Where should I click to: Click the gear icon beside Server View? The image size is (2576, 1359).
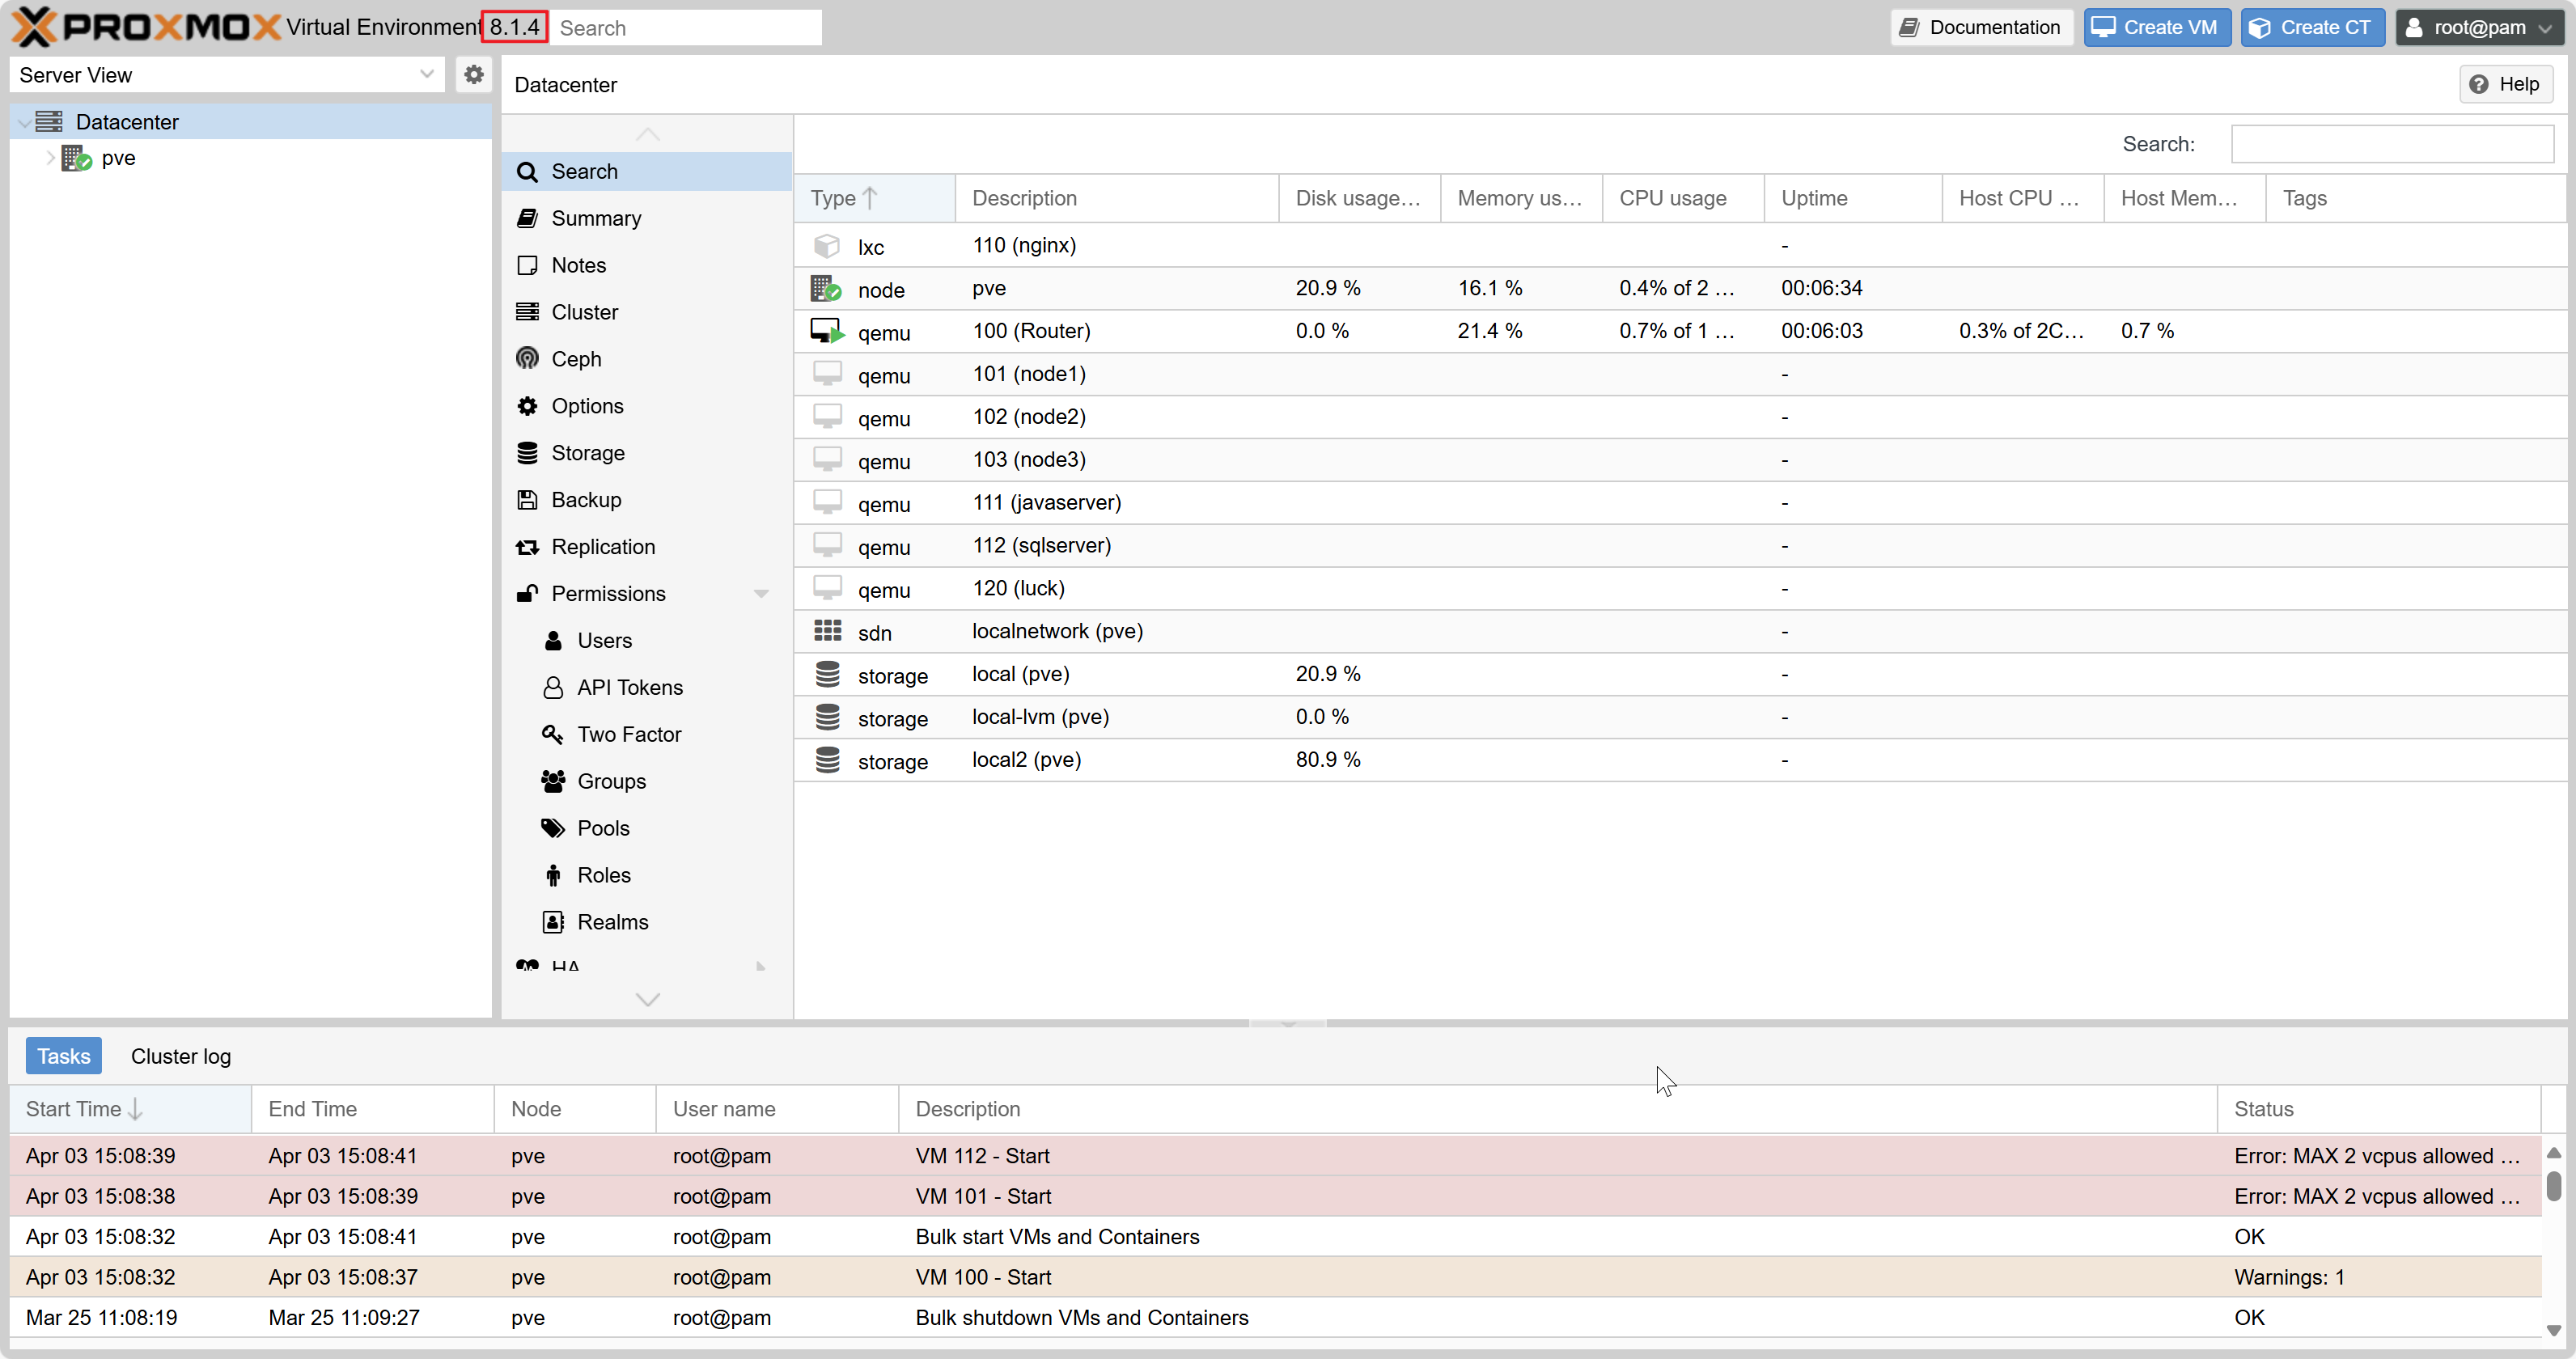click(x=473, y=74)
